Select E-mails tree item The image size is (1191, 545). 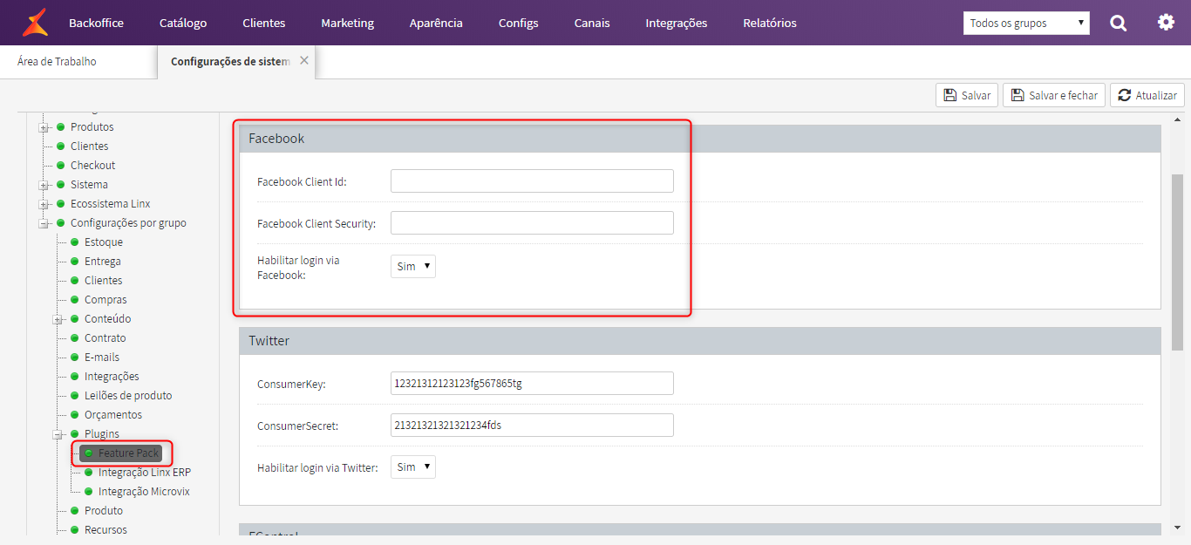(102, 358)
